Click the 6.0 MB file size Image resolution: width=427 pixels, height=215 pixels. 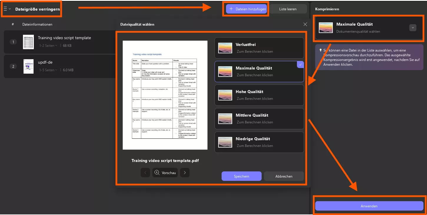pos(68,70)
